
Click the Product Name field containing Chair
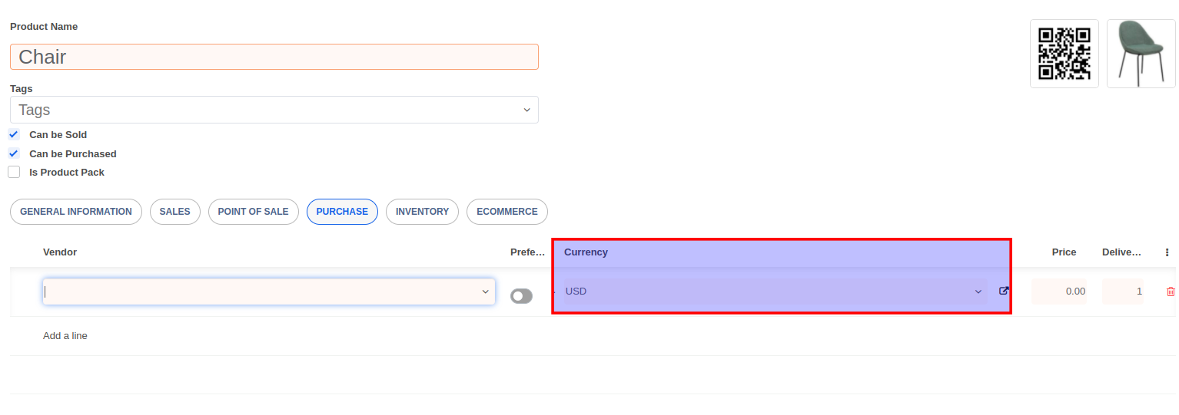274,57
